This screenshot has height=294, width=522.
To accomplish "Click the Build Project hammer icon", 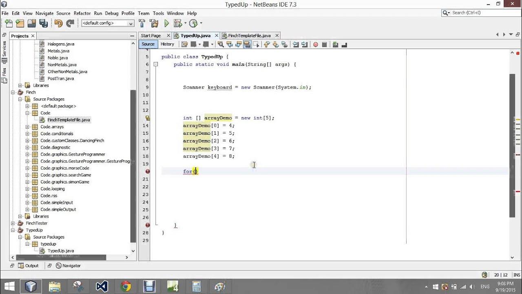I will (142, 23).
